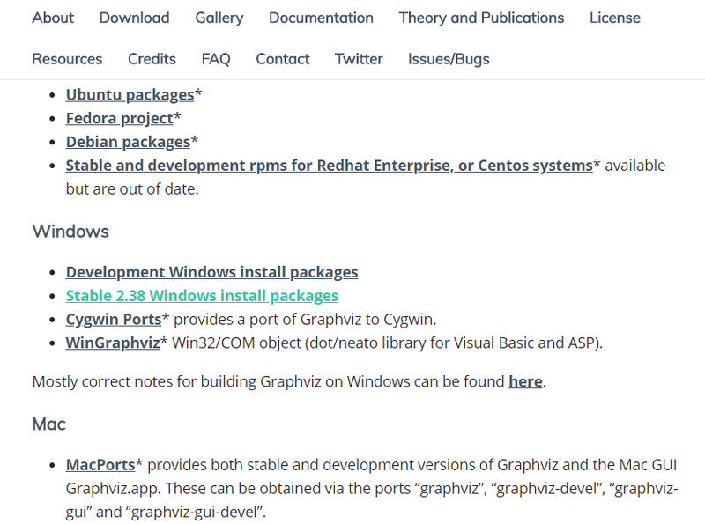Open Issues/Bugs in the navigation

click(449, 59)
